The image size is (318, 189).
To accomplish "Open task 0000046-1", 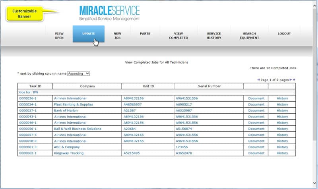I will (28, 123).
